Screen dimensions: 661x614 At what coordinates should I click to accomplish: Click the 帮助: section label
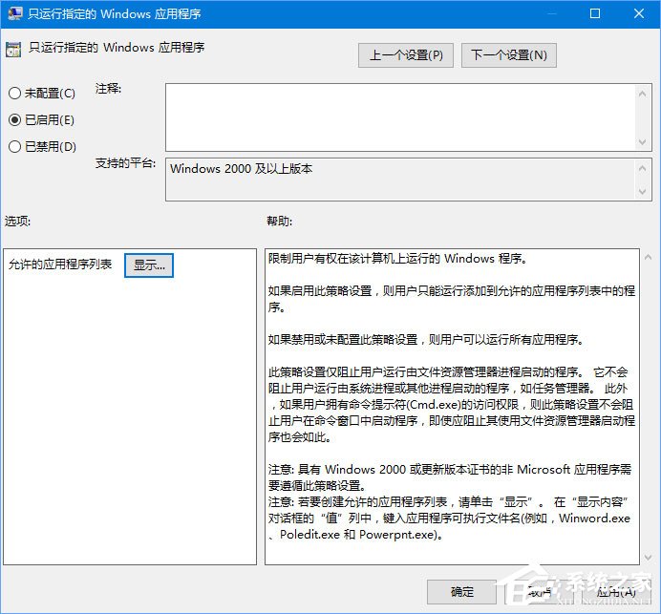click(280, 221)
